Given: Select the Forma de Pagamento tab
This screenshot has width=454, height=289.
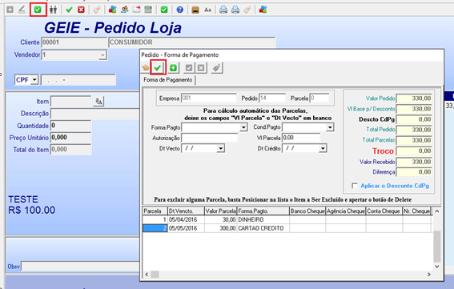Looking at the screenshot, I should click(x=168, y=79).
